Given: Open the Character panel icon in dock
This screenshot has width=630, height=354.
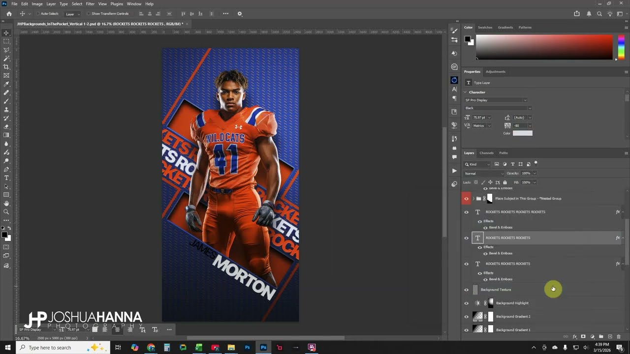Looking at the screenshot, I should tap(454, 89).
